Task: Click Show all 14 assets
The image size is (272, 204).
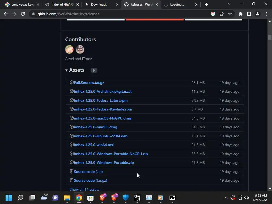Action: click(x=84, y=189)
